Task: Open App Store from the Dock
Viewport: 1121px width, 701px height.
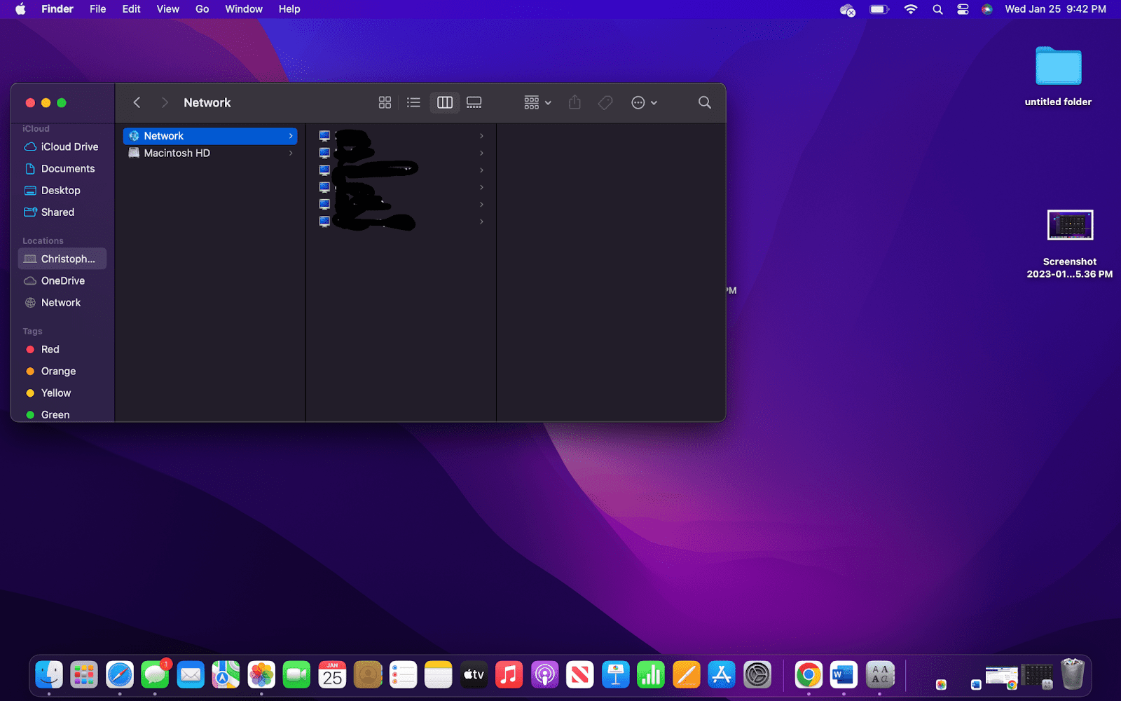Action: pyautogui.click(x=722, y=675)
